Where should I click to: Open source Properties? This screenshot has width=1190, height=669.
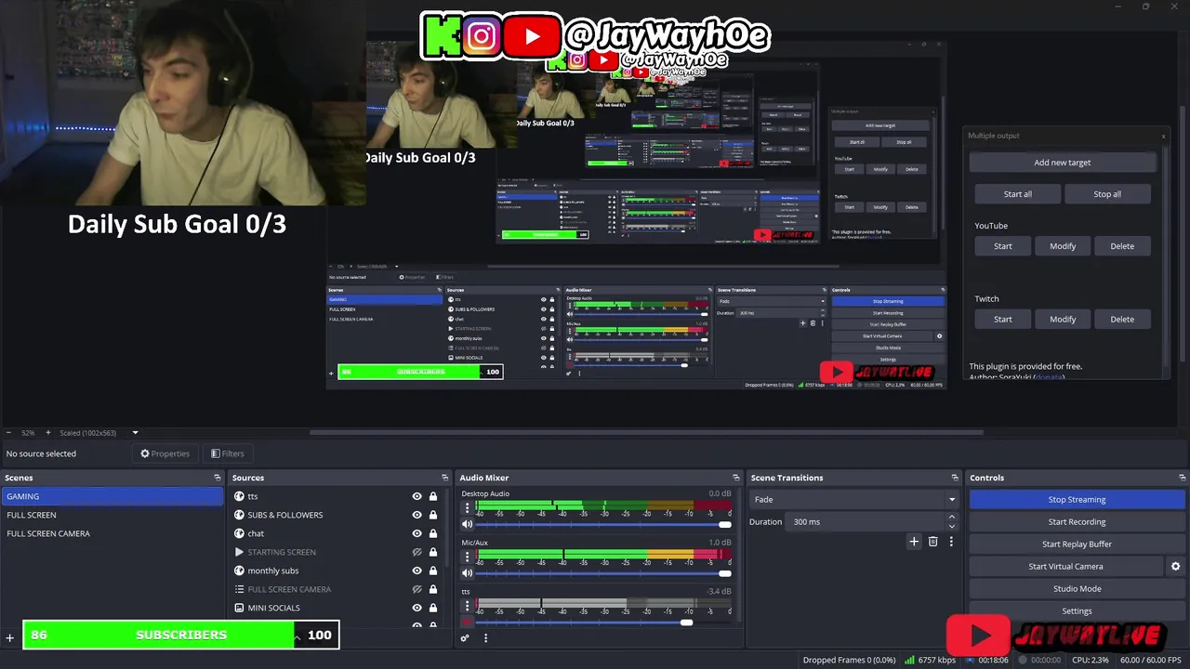(165, 453)
